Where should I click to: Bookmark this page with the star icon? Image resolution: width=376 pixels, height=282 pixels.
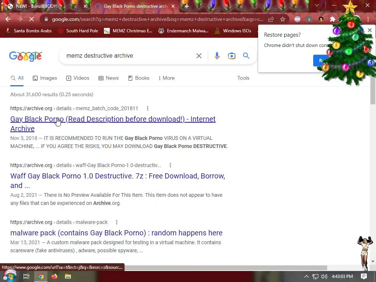point(283,19)
